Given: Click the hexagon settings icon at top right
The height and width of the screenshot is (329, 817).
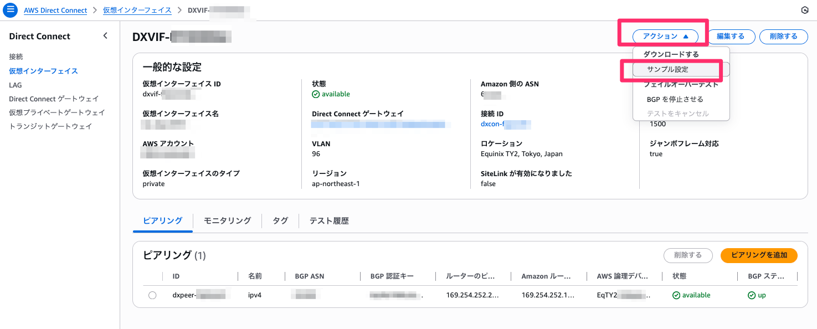Looking at the screenshot, I should point(804,10).
